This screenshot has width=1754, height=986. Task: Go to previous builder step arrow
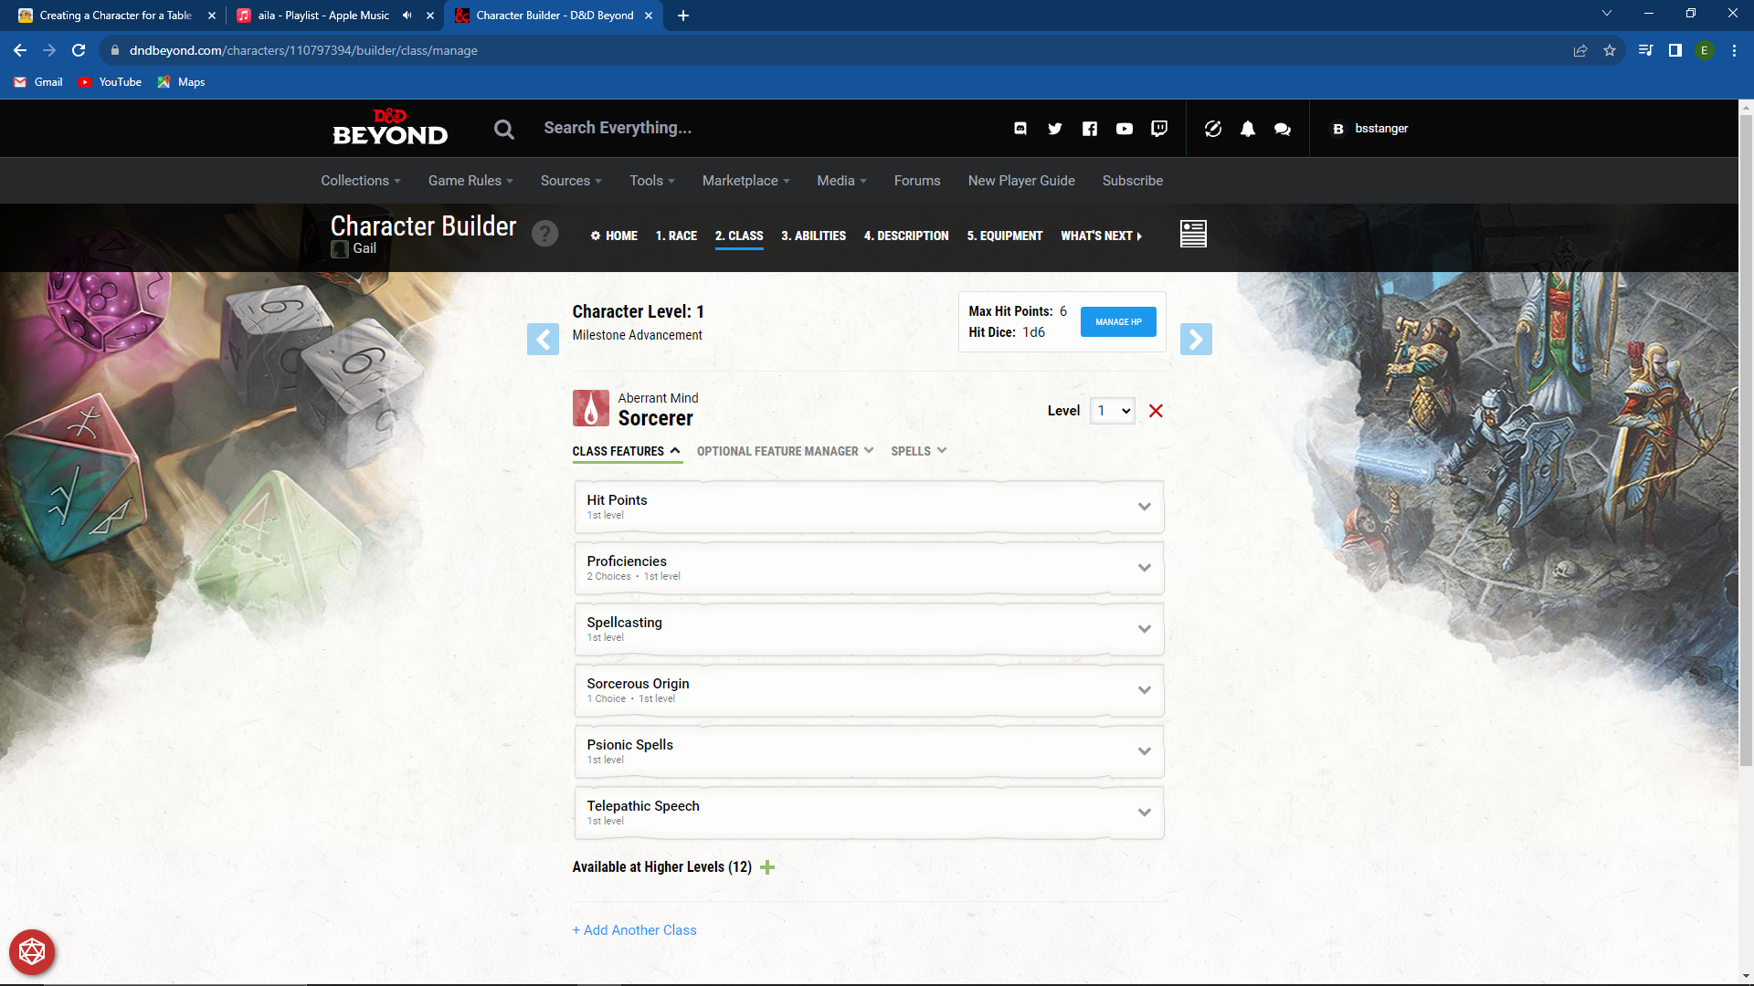pyautogui.click(x=543, y=340)
